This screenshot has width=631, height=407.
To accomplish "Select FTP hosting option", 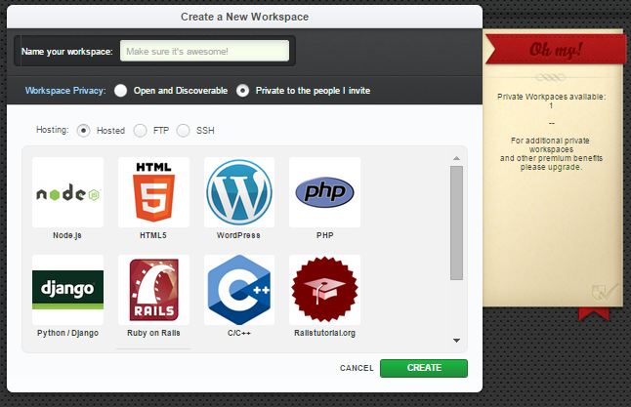I will (140, 131).
